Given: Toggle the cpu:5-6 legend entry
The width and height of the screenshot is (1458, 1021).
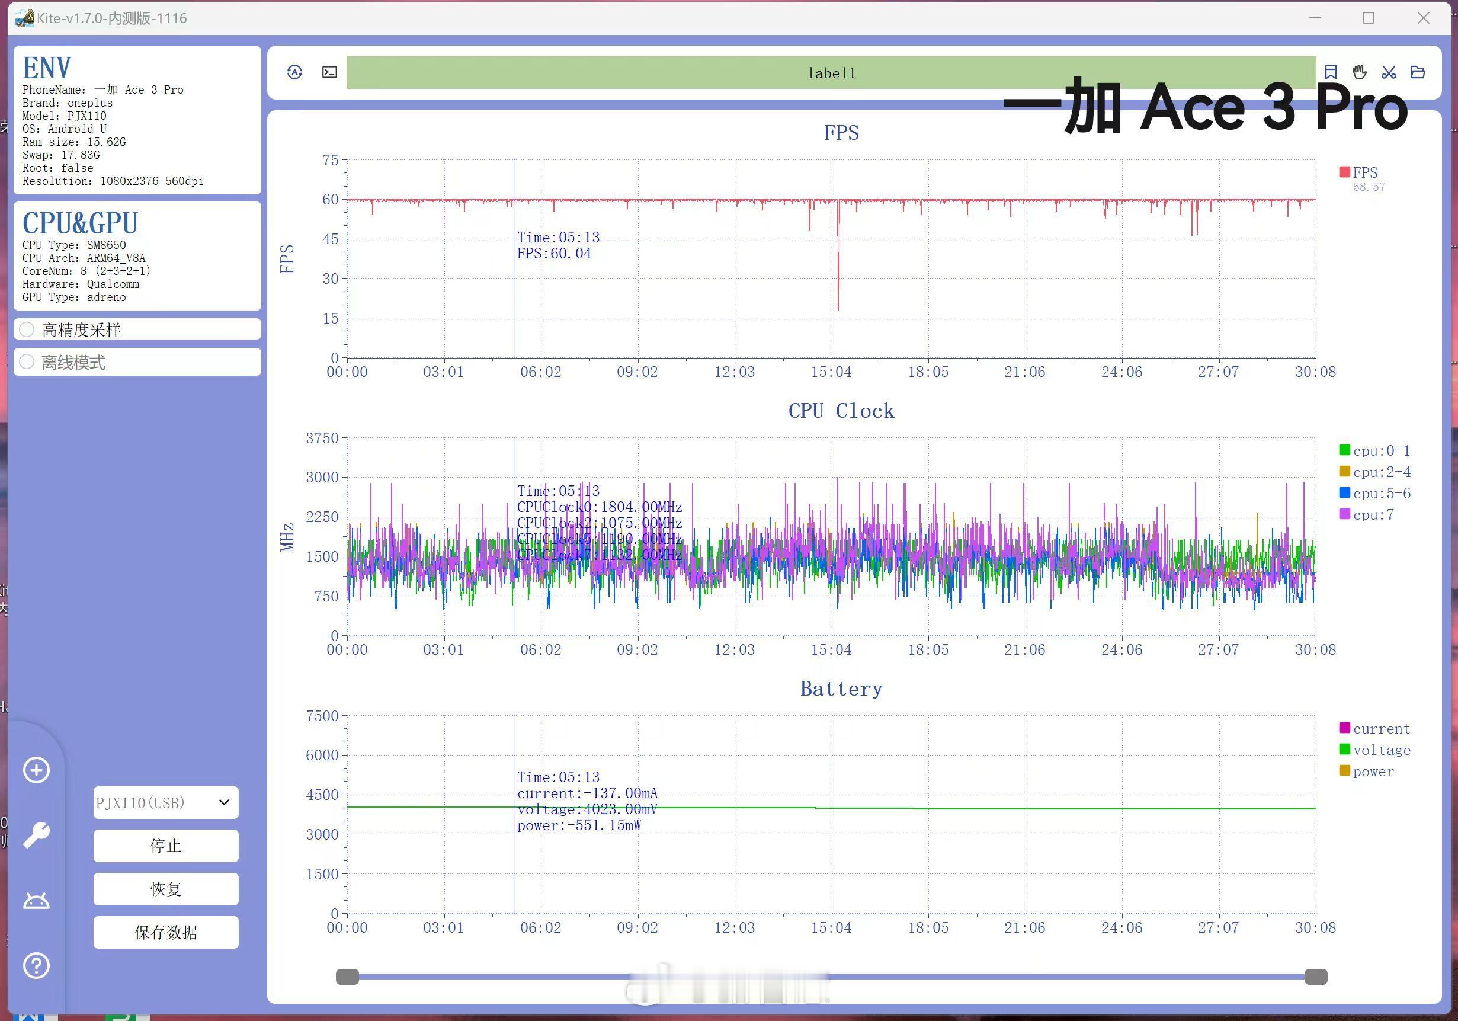Looking at the screenshot, I should click(1375, 493).
